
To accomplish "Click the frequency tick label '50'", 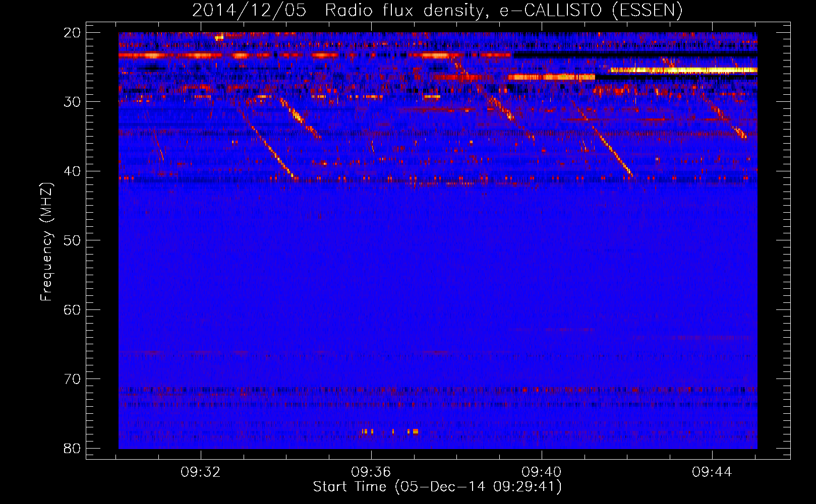I will [73, 240].
